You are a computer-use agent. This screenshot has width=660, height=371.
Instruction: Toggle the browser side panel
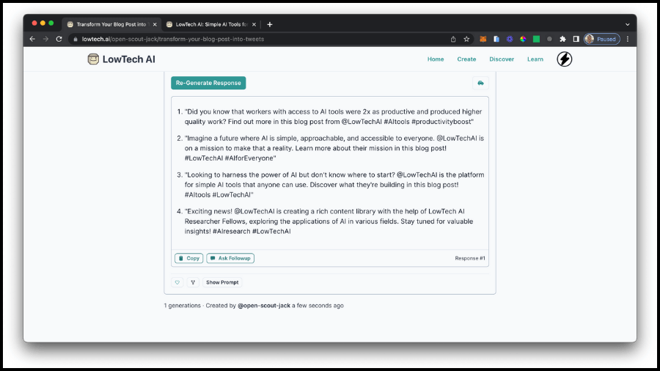(x=576, y=39)
